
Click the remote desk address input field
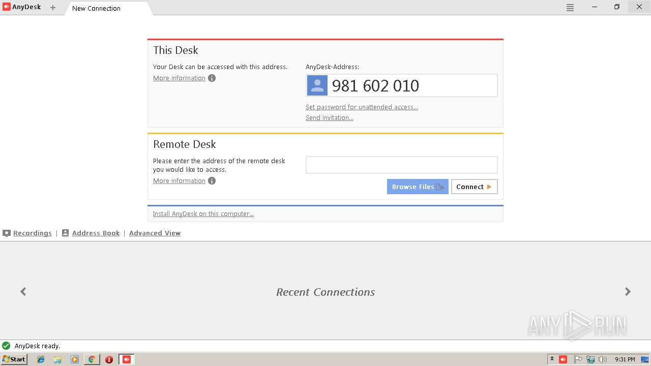pos(401,165)
